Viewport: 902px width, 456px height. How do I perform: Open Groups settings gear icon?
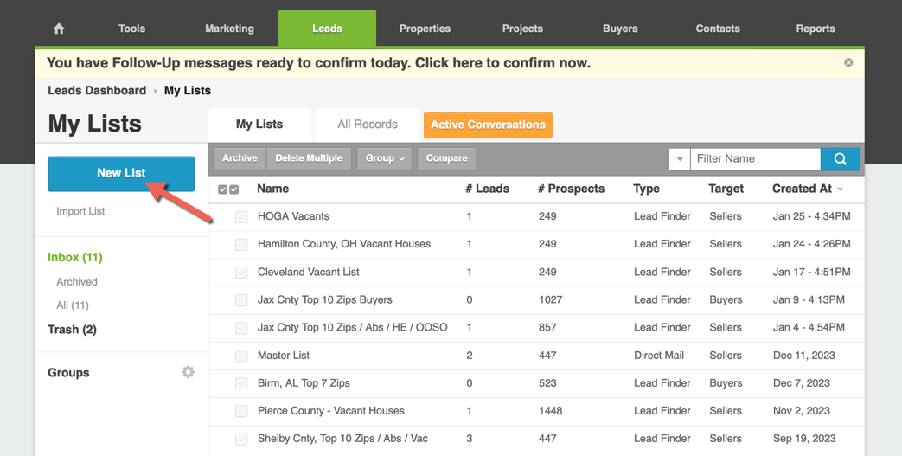tap(188, 372)
